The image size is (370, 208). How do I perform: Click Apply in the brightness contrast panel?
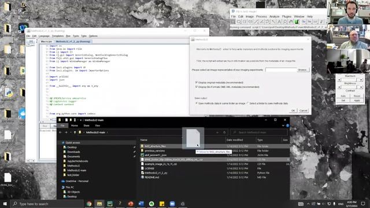(x=357, y=101)
